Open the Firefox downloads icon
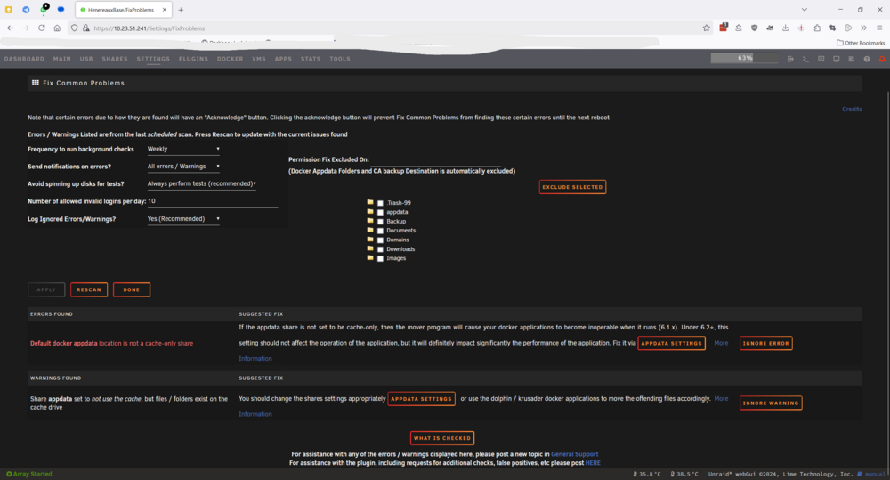Screen dimensions: 890x480 pos(786,28)
